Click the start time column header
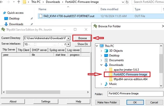Viewport: 164px width, 106px height. pyautogui.click(x=61, y=55)
